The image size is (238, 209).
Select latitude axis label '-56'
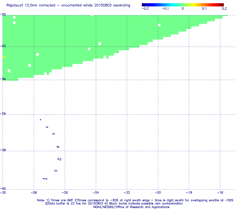point(3,114)
